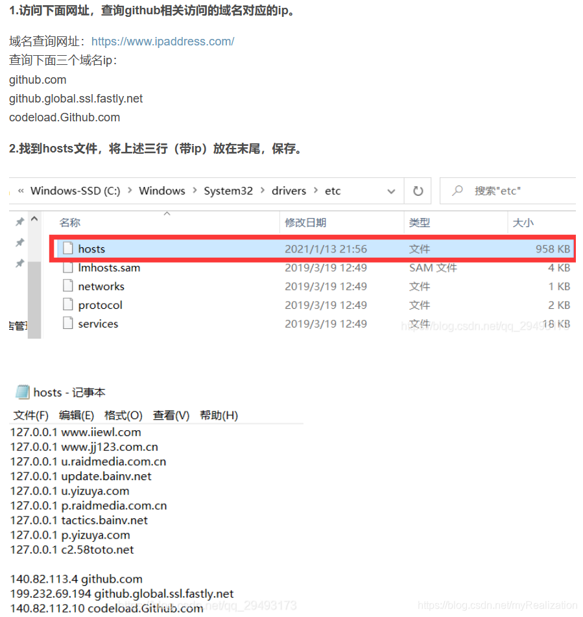Click the 2 KB size of protocol
Image resolution: width=583 pixels, height=617 pixels.
[x=559, y=306]
